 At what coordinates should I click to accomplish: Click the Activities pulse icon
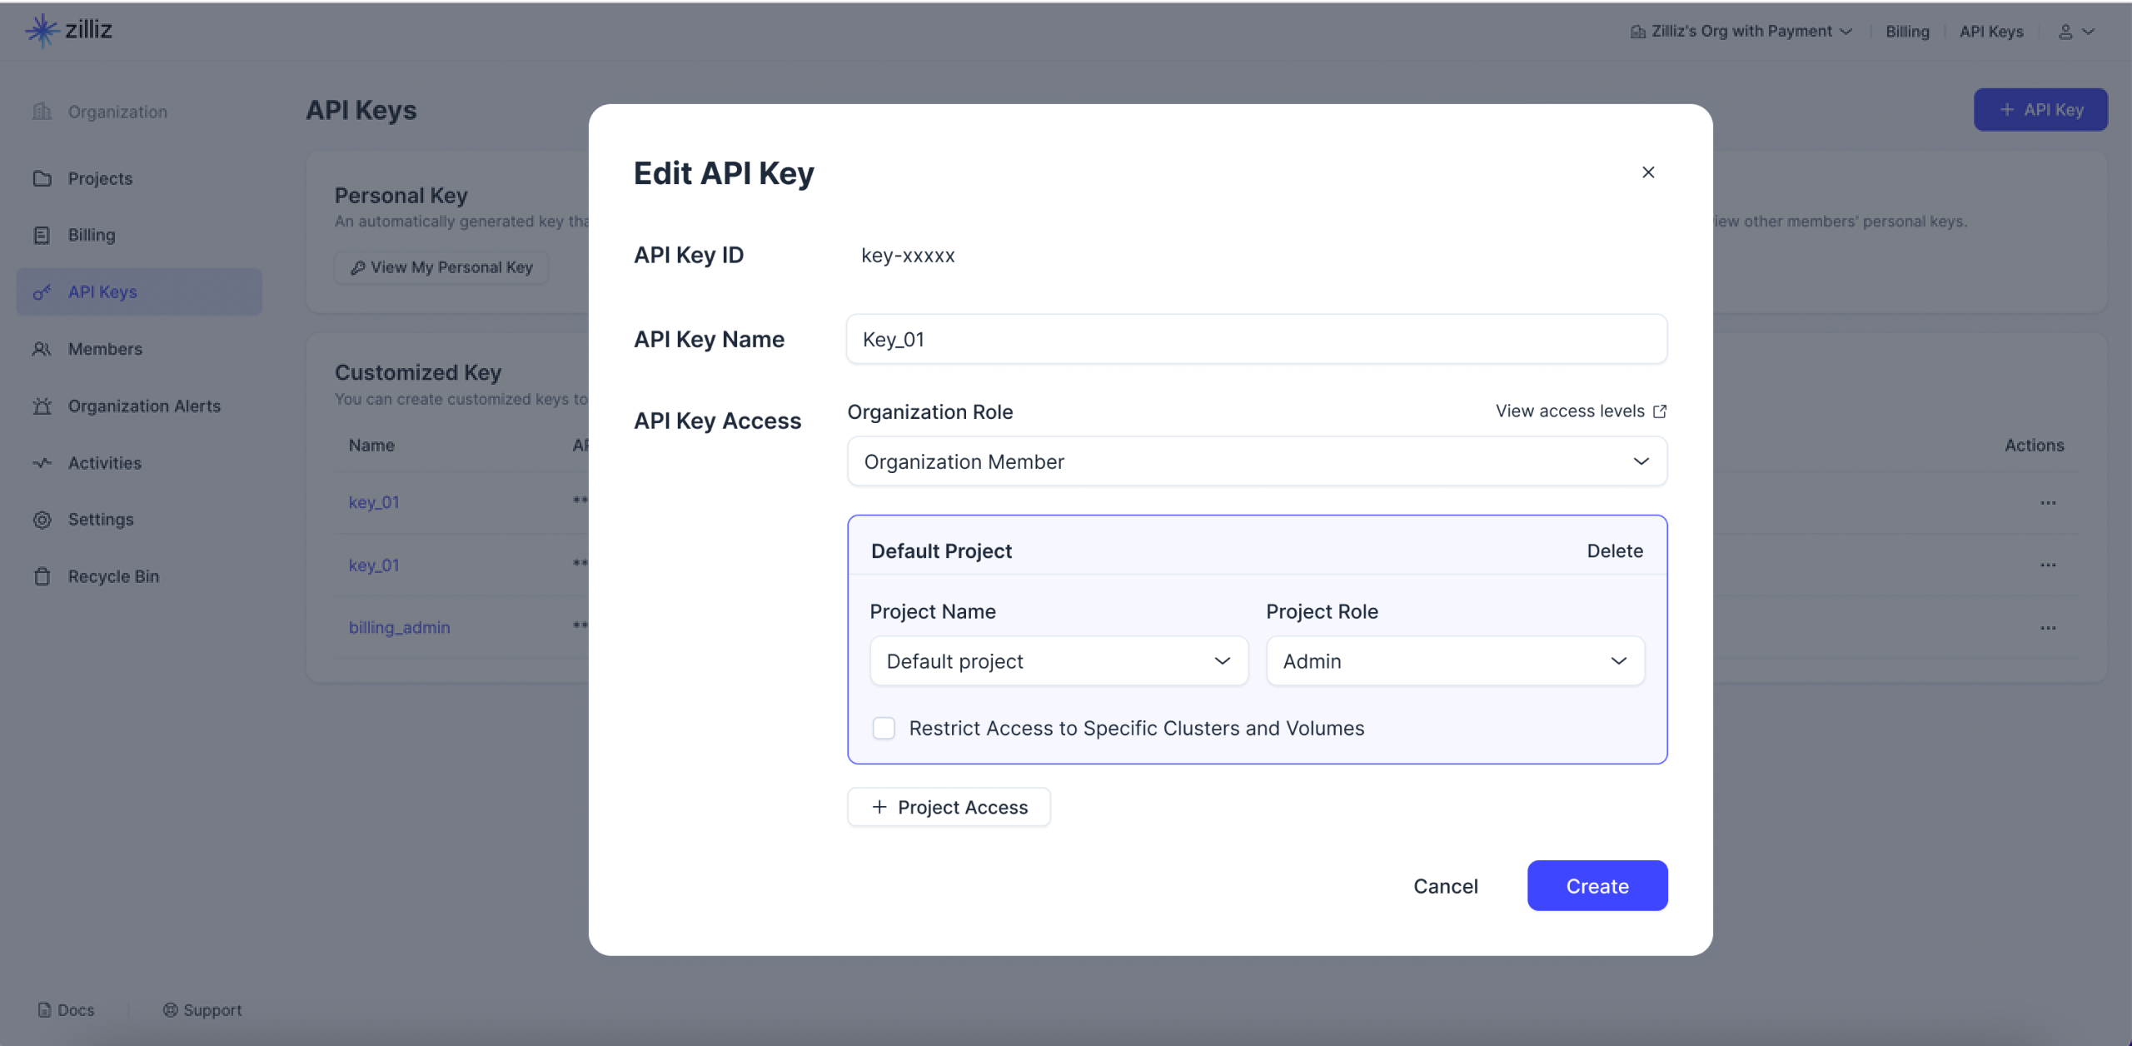[x=42, y=463]
